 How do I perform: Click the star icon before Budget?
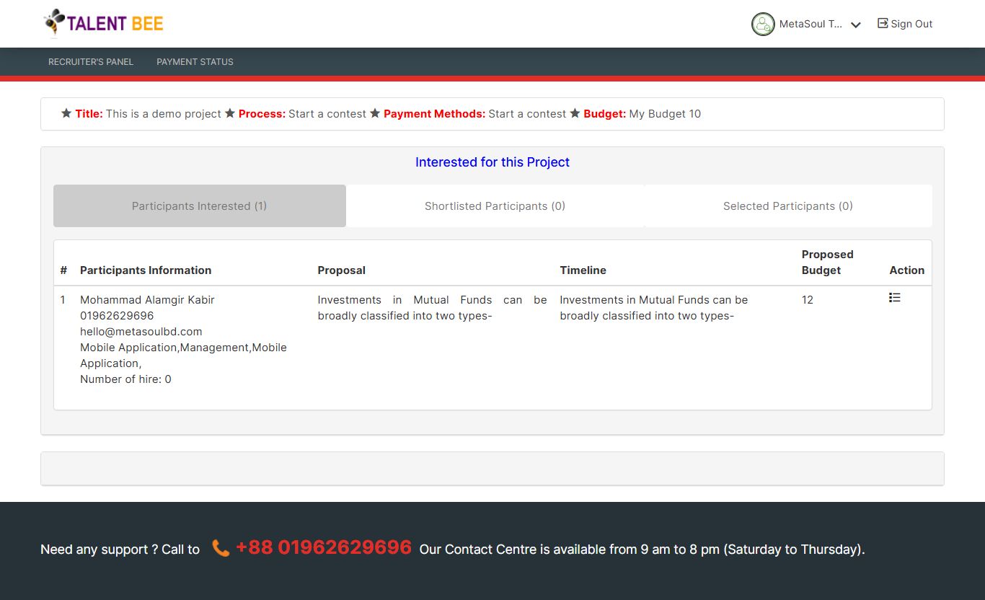(x=575, y=114)
